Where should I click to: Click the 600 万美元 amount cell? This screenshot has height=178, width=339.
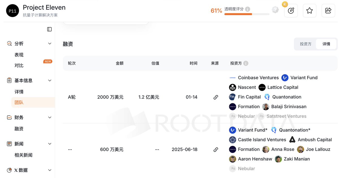[112, 150]
